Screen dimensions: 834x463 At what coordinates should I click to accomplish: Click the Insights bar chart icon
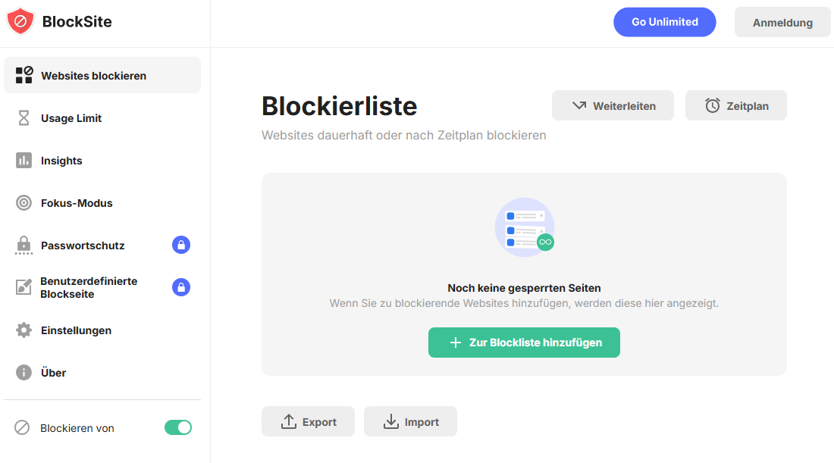coord(24,161)
